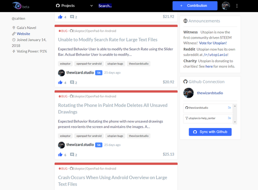Open Rotating the Phone in Paint Mode post
The width and height of the screenshot is (258, 190).
(113, 108)
